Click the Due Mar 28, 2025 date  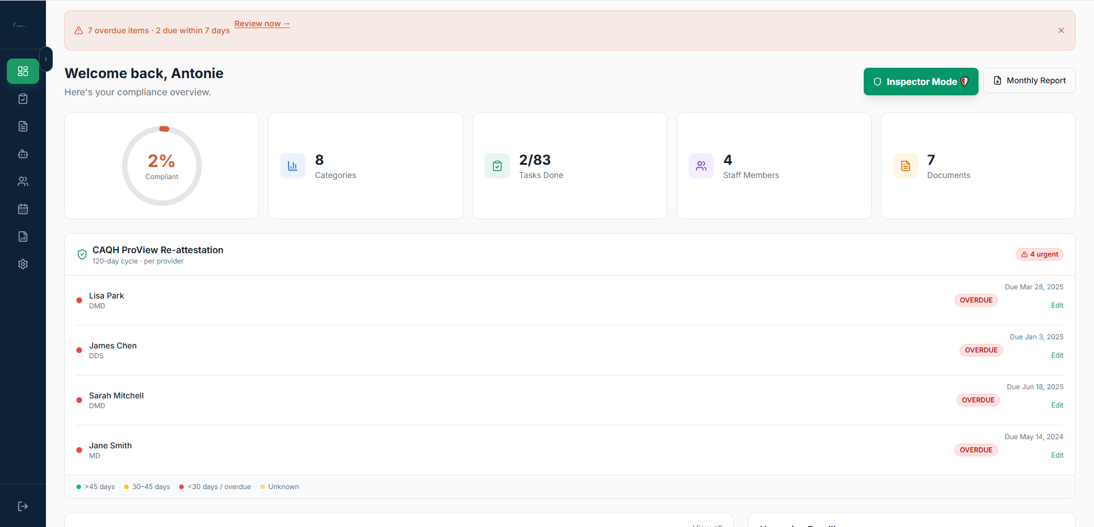coord(1034,287)
